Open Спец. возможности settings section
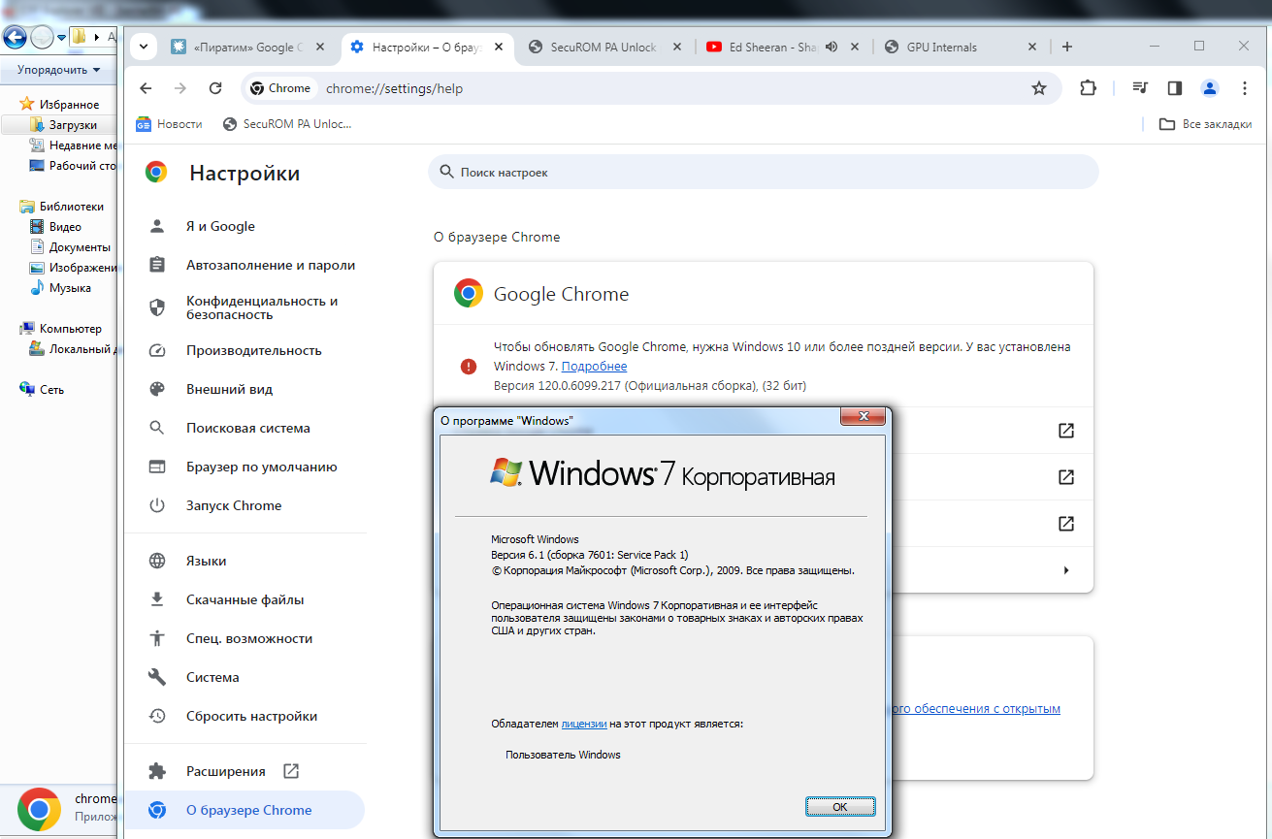 coord(245,638)
